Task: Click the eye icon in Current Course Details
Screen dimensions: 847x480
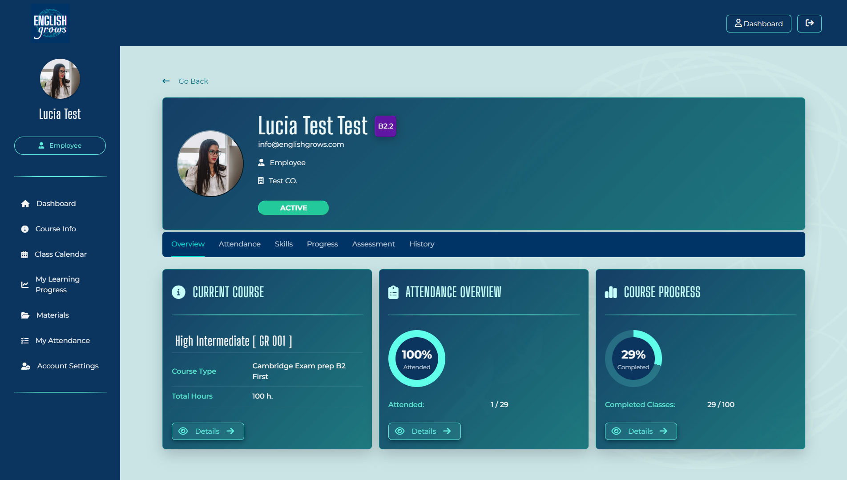Action: point(183,431)
